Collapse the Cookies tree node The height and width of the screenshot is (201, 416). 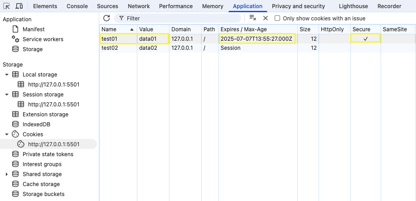click(7, 134)
